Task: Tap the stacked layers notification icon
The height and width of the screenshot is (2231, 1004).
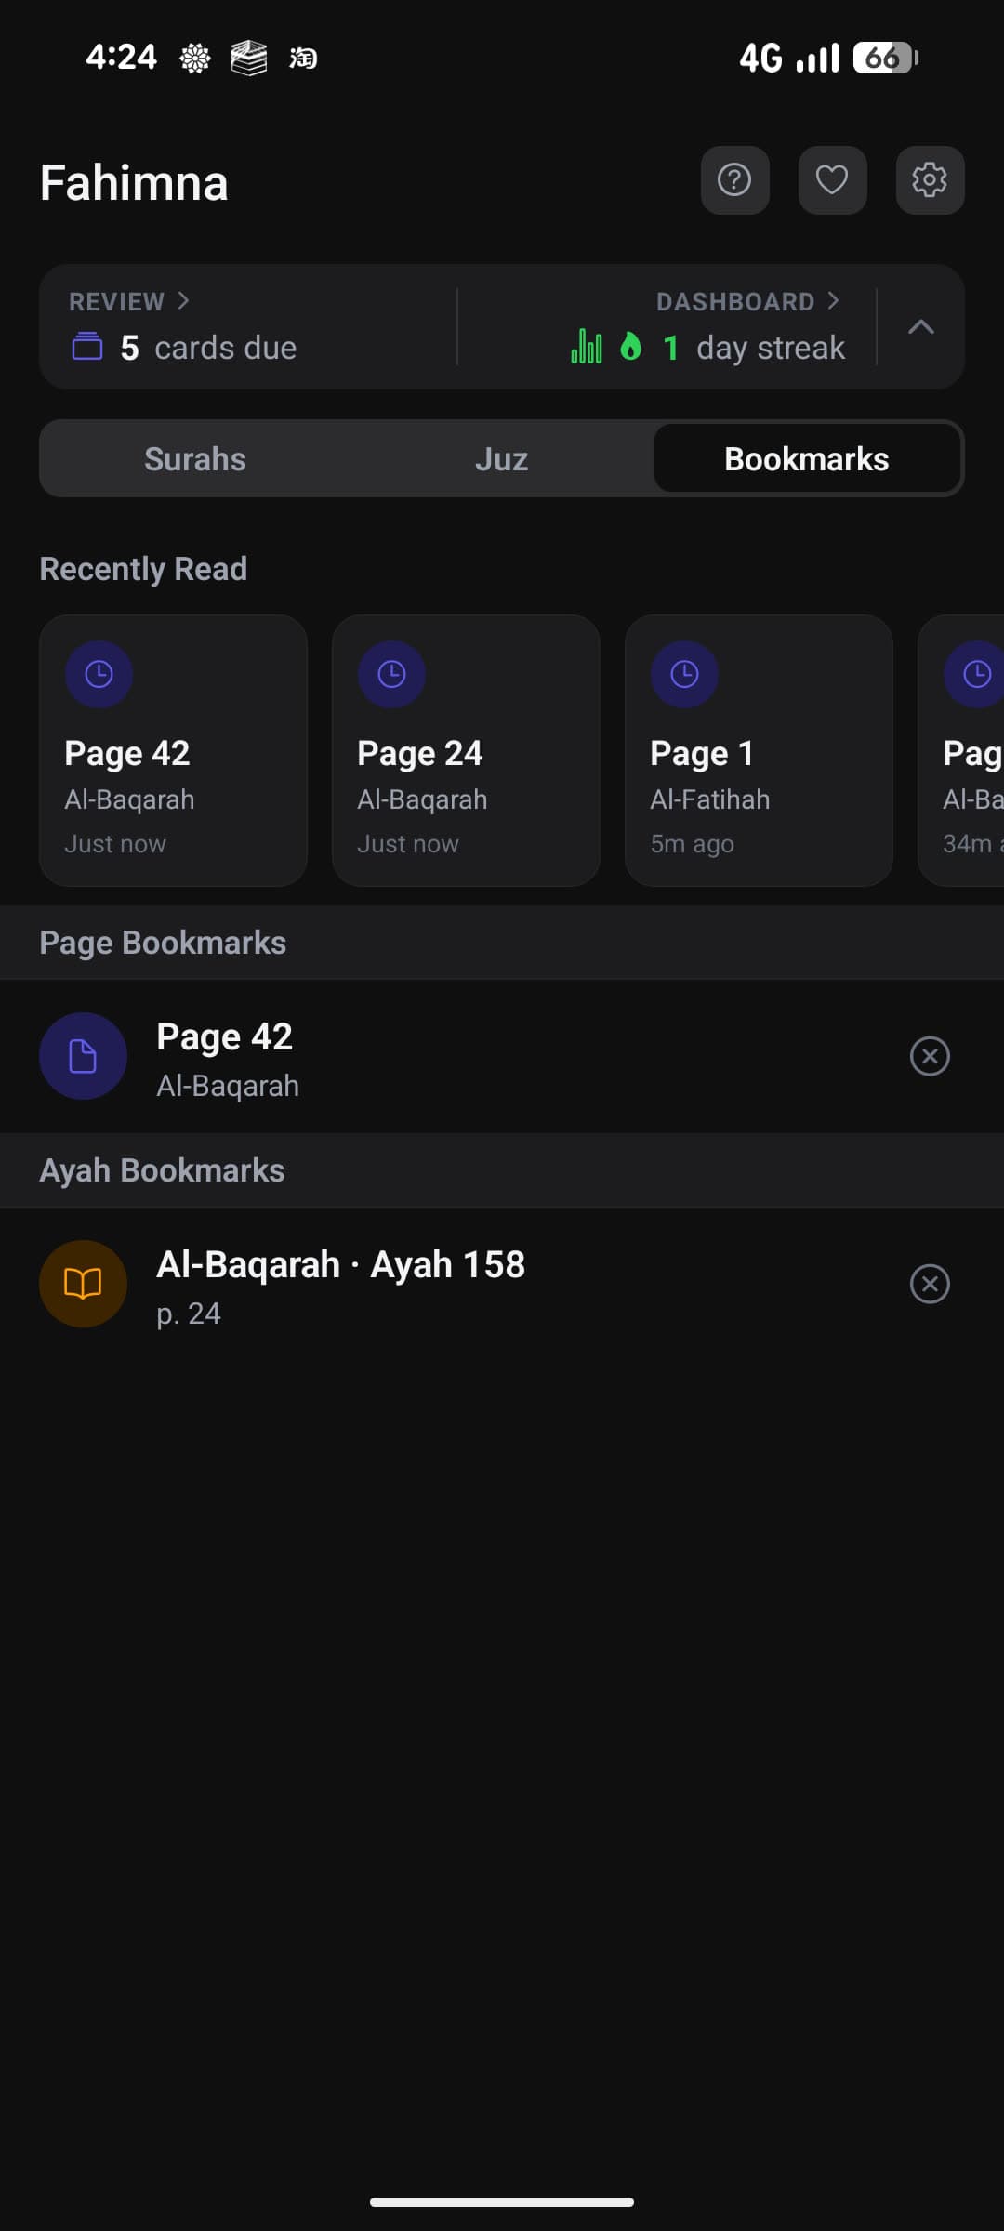Action: (248, 59)
